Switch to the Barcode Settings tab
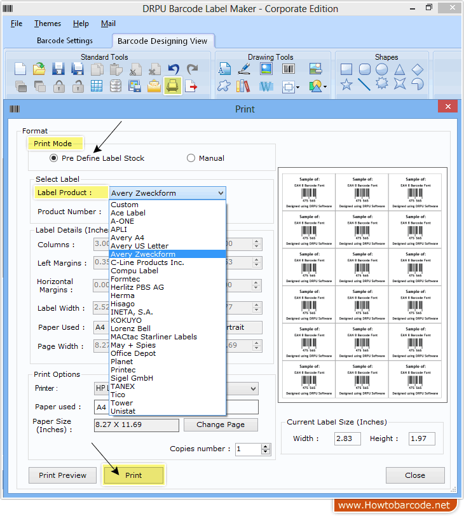Image resolution: width=464 pixels, height=516 pixels. click(x=65, y=41)
